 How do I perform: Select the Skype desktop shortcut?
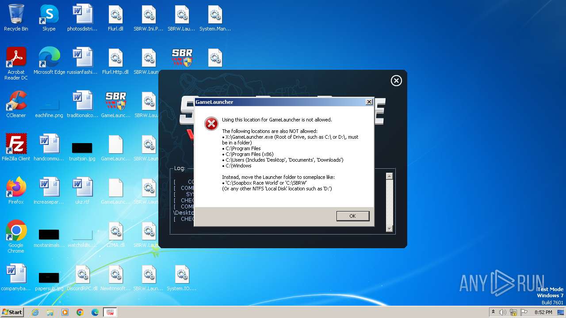point(49,18)
